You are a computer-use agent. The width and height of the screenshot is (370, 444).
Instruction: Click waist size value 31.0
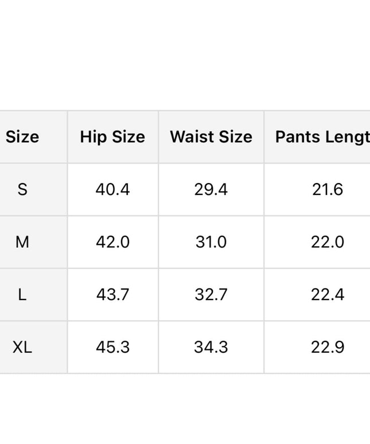[x=211, y=242]
